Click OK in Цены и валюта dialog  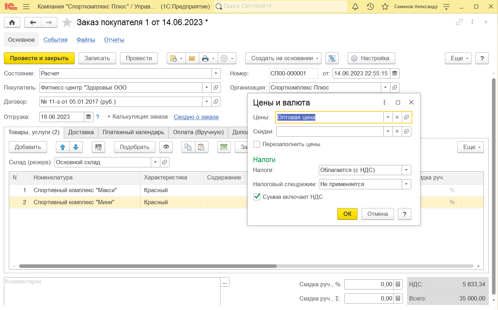[348, 214]
